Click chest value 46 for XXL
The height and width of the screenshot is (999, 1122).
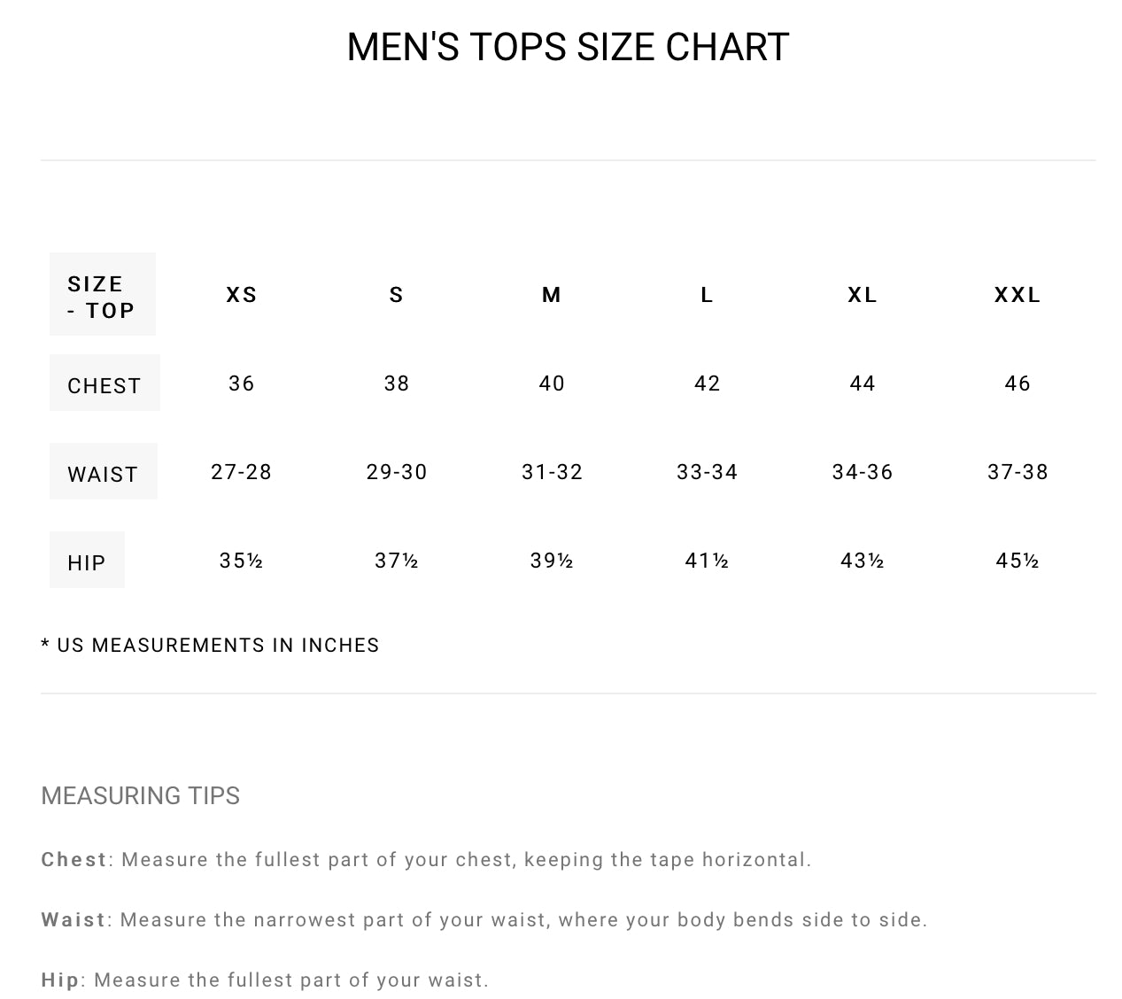pos(1018,383)
